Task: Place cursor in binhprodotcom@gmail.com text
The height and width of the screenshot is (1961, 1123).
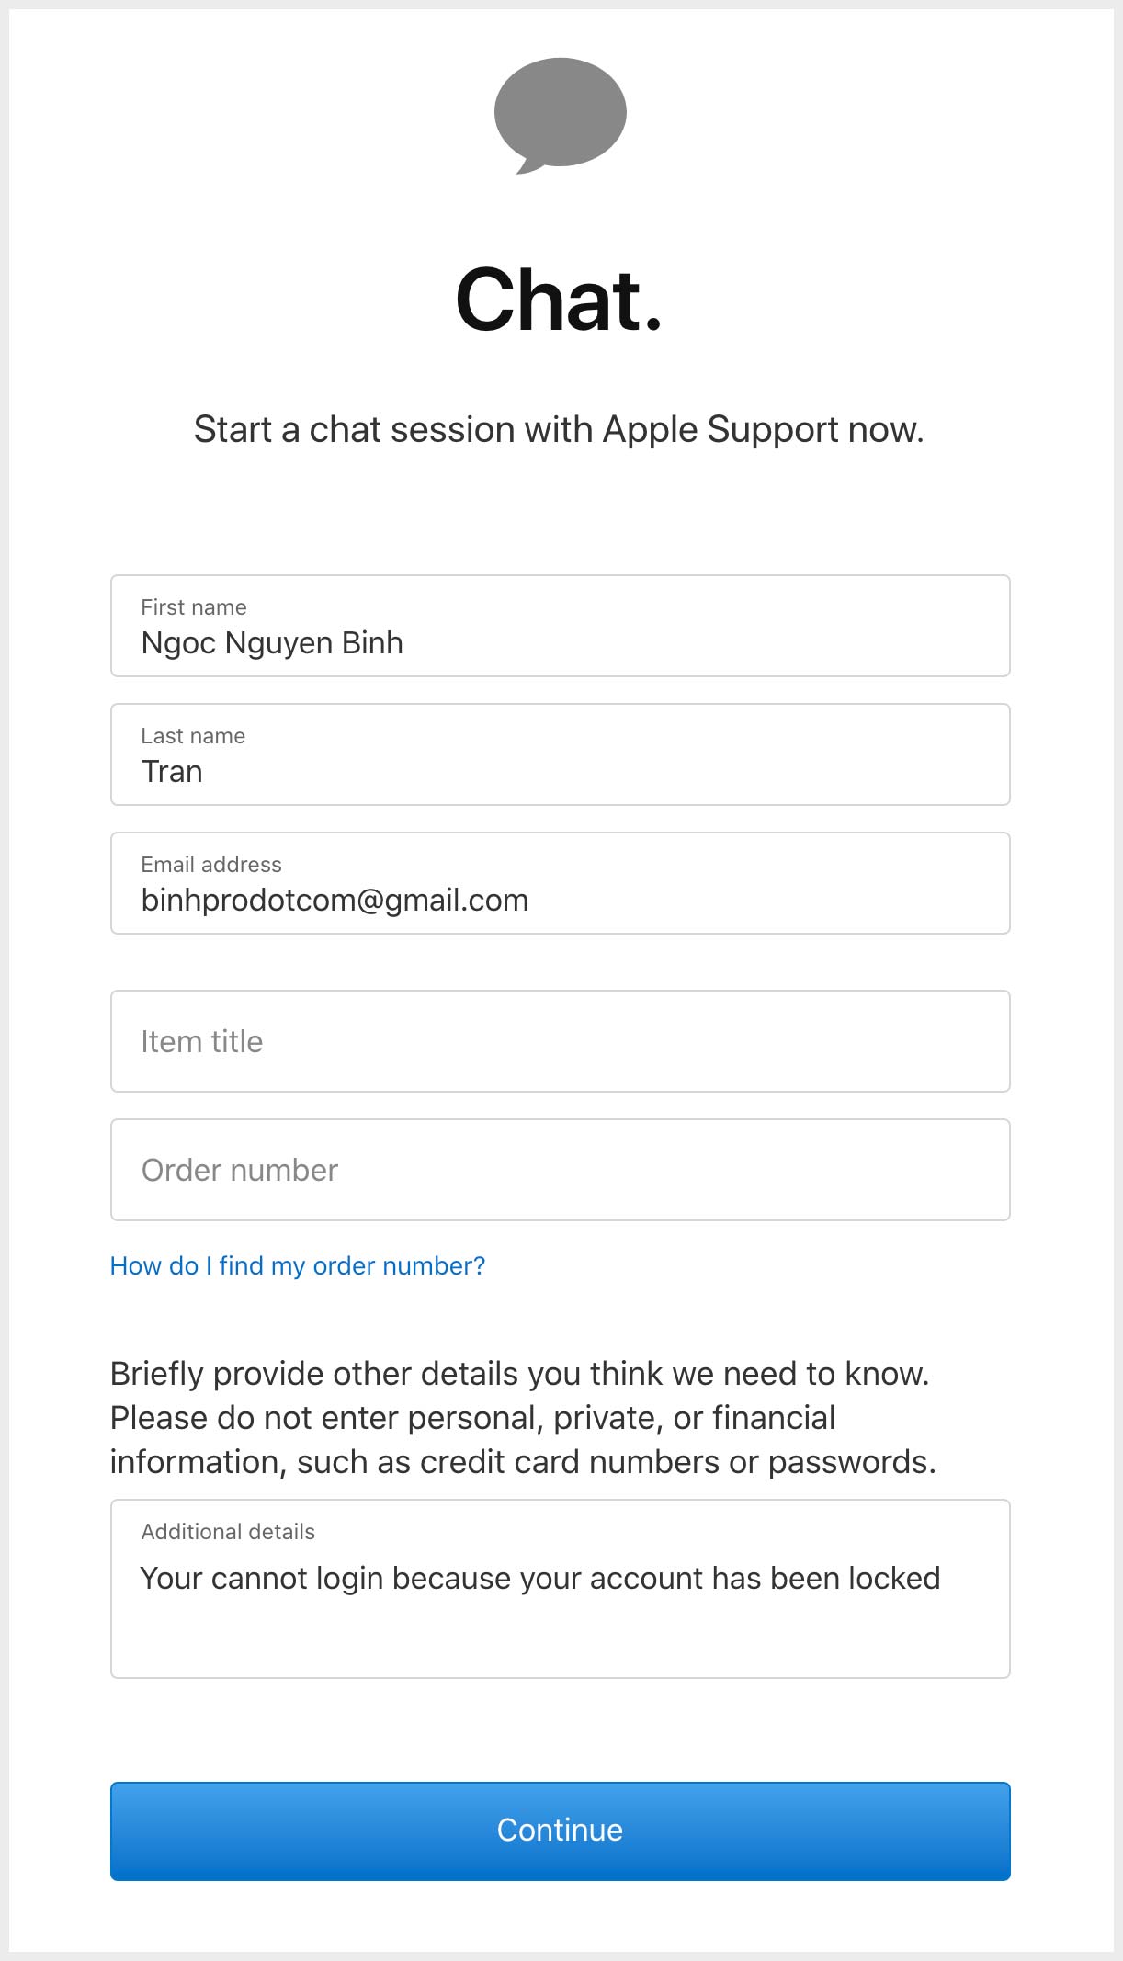Action: tap(335, 901)
